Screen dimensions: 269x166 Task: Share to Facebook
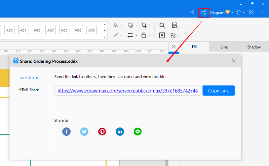pyautogui.click(x=66, y=132)
